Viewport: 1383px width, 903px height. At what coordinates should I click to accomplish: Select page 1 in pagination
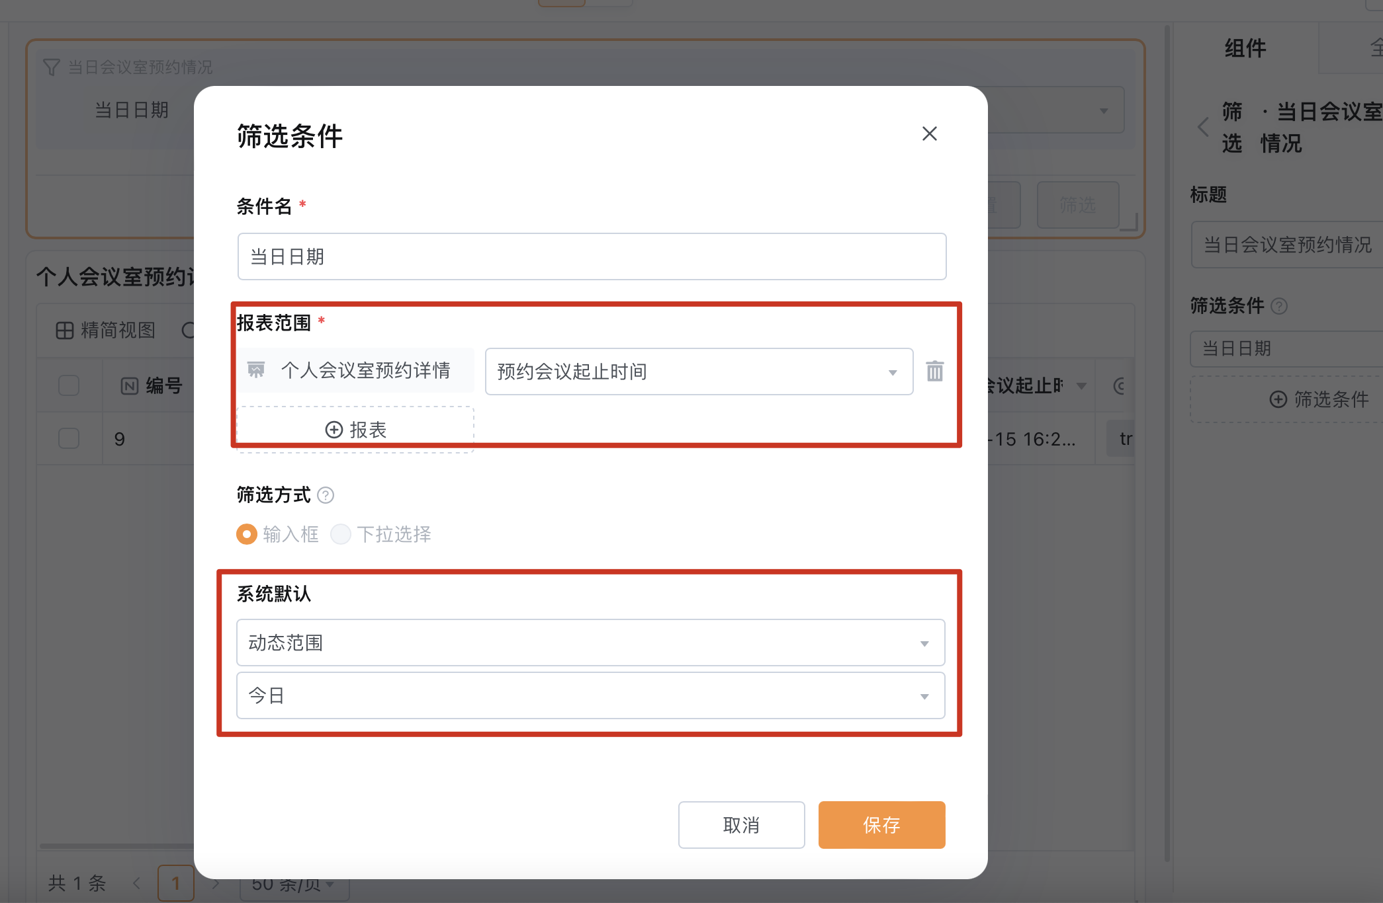pyautogui.click(x=176, y=883)
